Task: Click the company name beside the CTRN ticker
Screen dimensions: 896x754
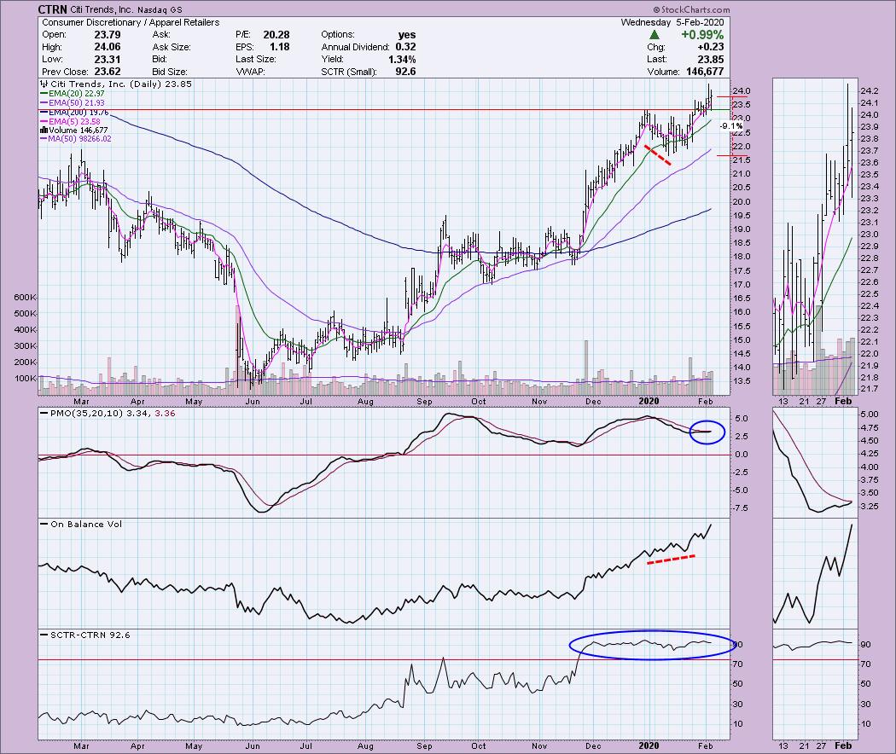Action: click(x=102, y=9)
